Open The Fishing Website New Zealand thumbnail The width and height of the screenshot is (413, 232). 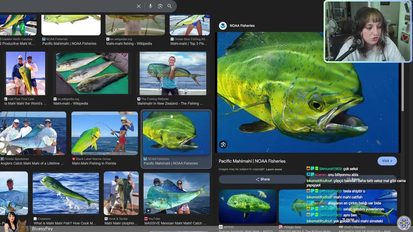tap(173, 73)
